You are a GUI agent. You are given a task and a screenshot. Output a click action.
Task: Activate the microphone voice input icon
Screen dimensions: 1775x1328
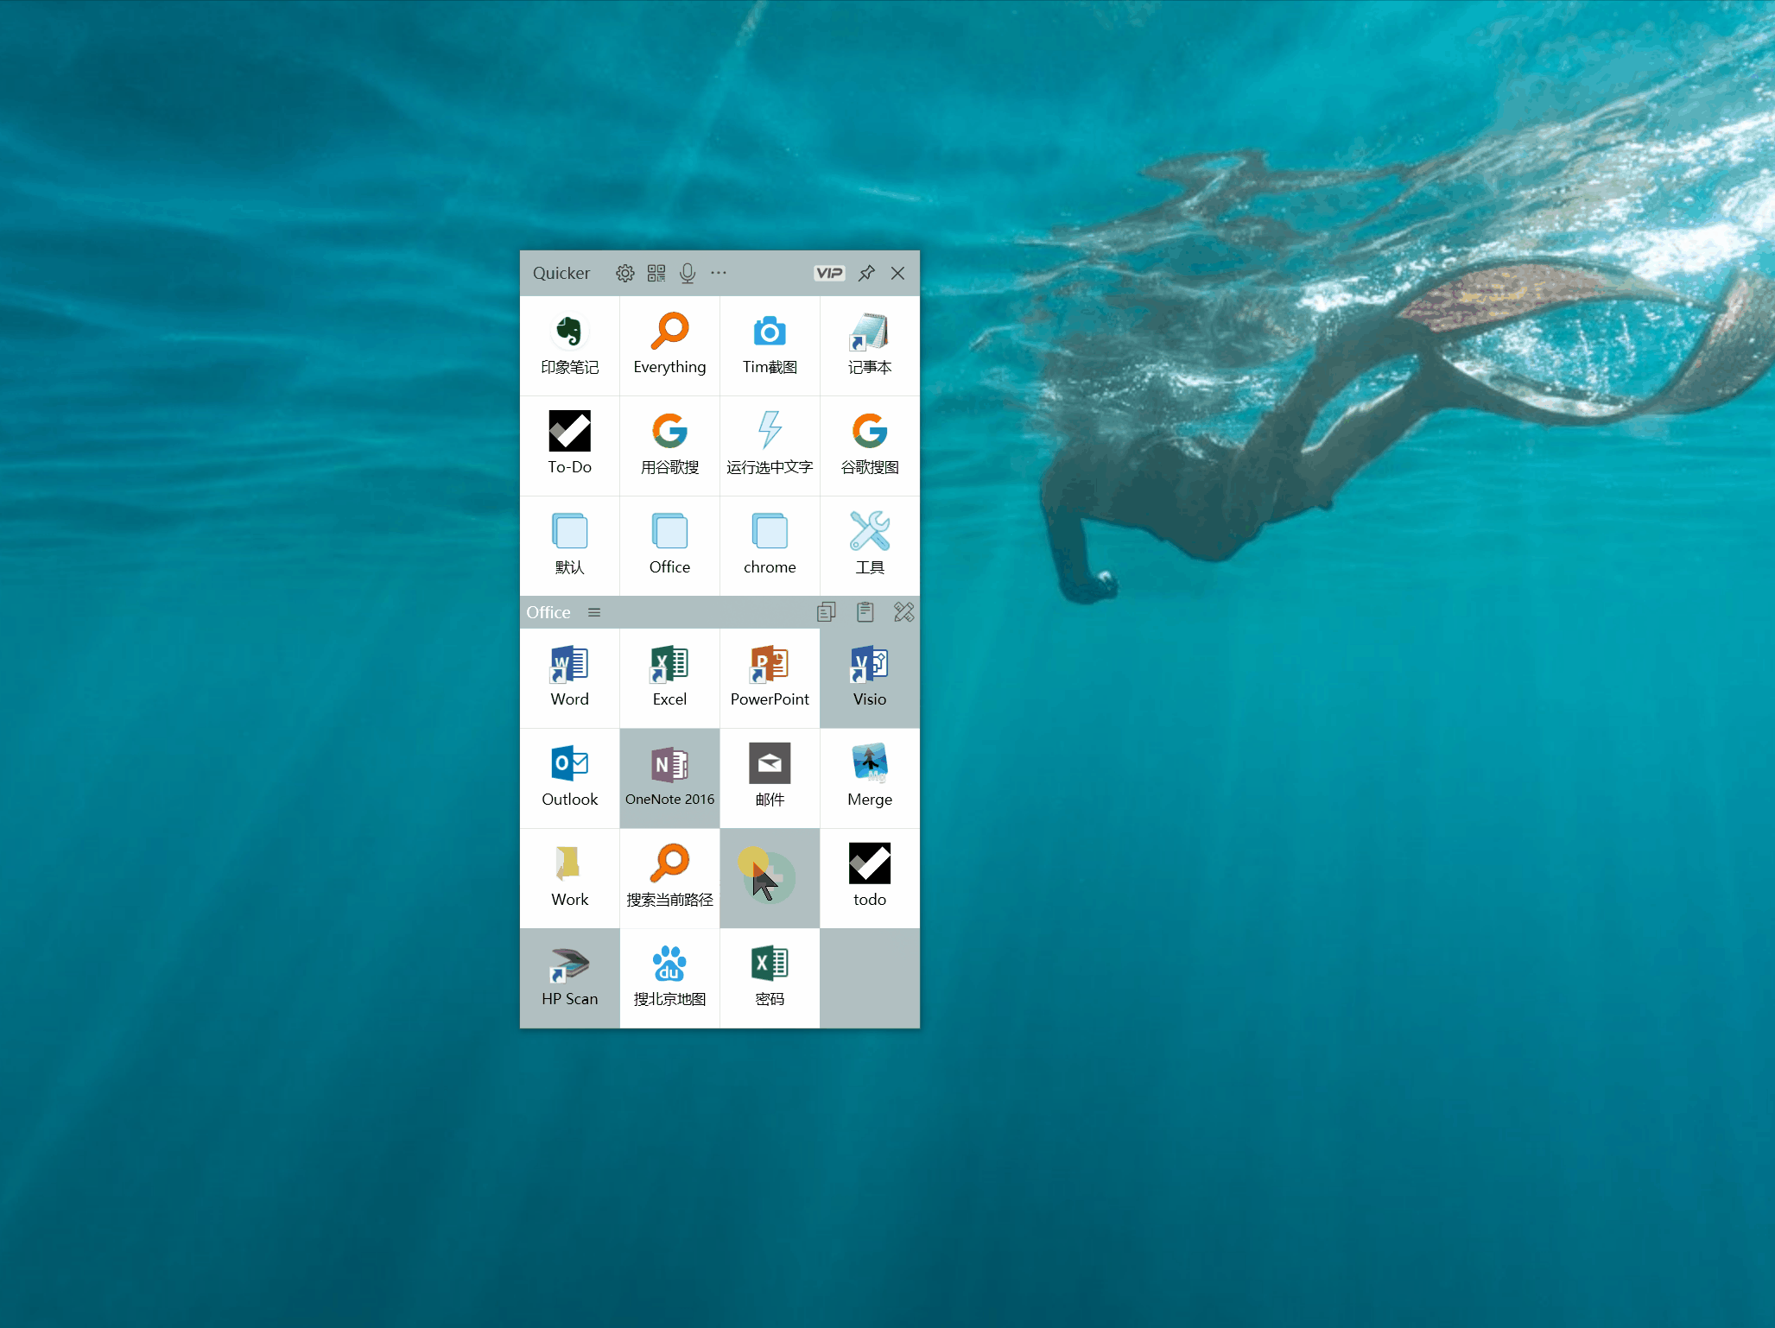[688, 274]
